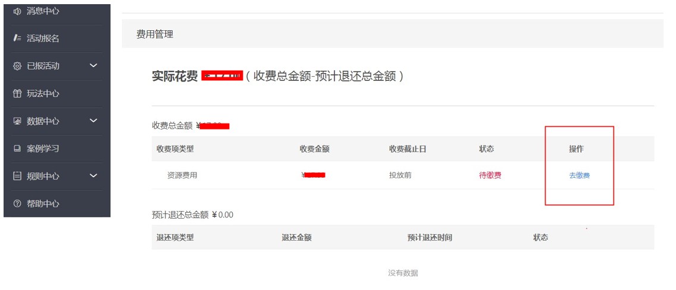Click the speaker icon beside 消息中心

point(17,11)
